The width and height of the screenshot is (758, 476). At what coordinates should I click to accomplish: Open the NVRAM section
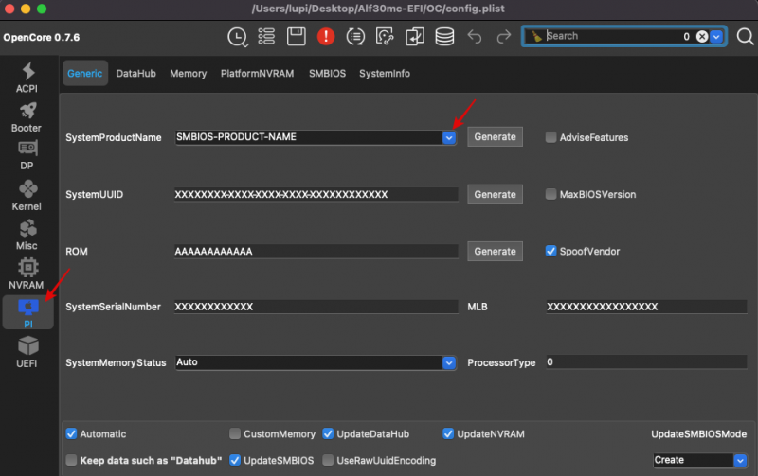(x=27, y=274)
